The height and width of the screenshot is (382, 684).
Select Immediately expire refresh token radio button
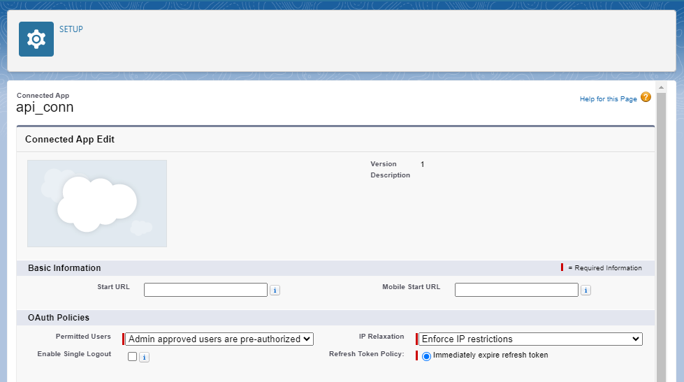pyautogui.click(x=426, y=355)
